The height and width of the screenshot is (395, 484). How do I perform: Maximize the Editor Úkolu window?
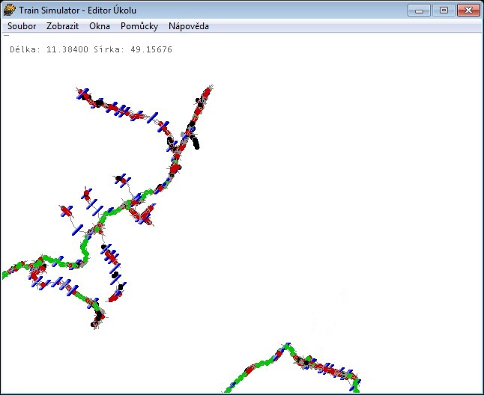(x=444, y=10)
